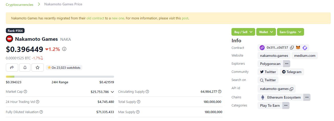Click the price alert bell icon

[25, 68]
